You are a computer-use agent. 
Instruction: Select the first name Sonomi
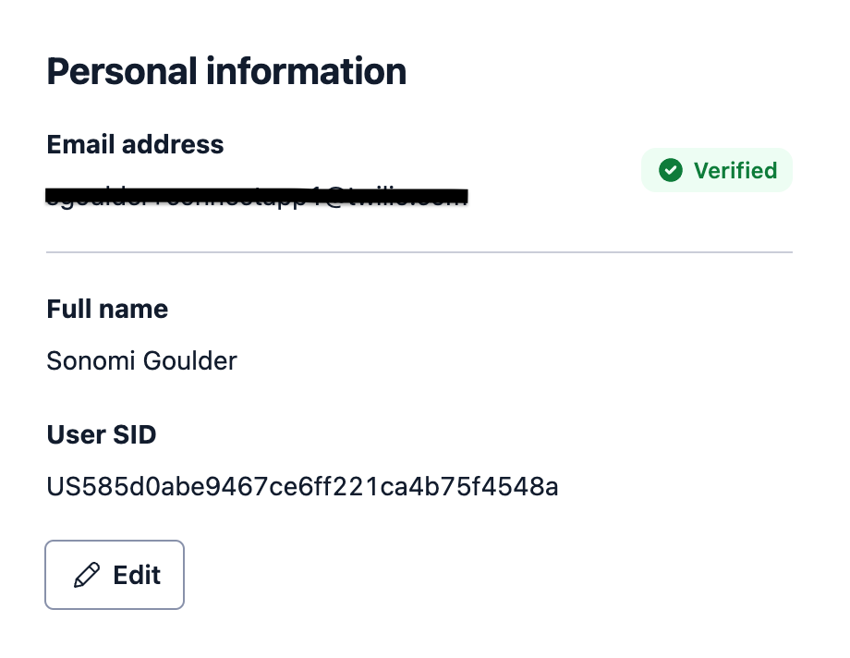(x=91, y=360)
